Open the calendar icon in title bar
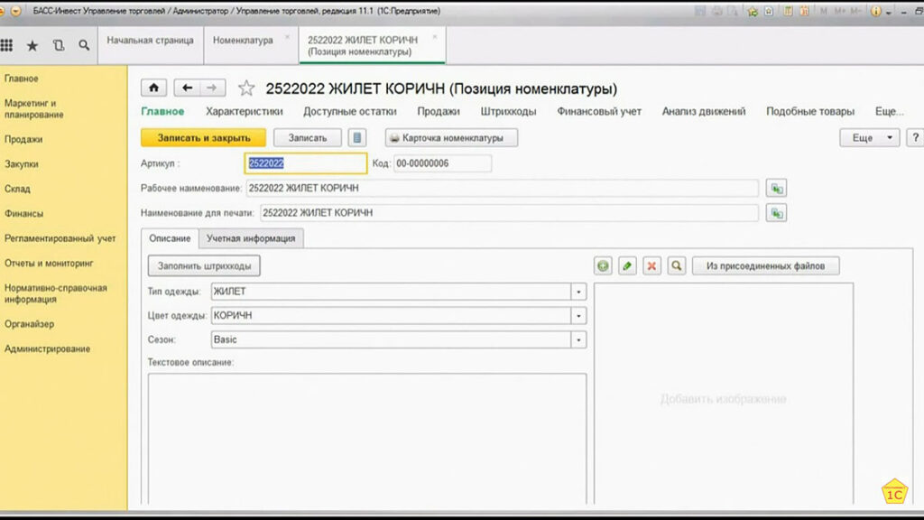Screen dimensions: 924x520 click(x=804, y=11)
